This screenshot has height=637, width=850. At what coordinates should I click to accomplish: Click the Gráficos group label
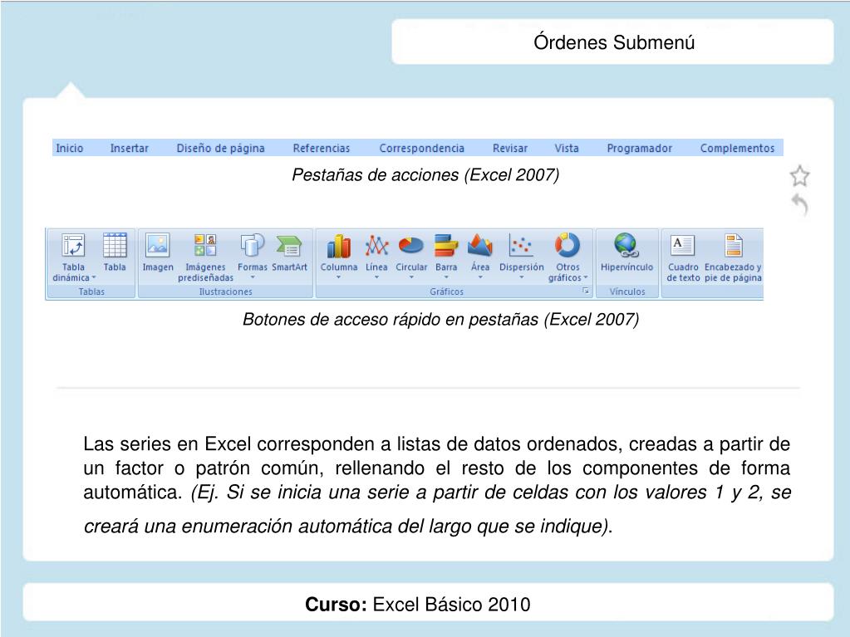tap(447, 292)
